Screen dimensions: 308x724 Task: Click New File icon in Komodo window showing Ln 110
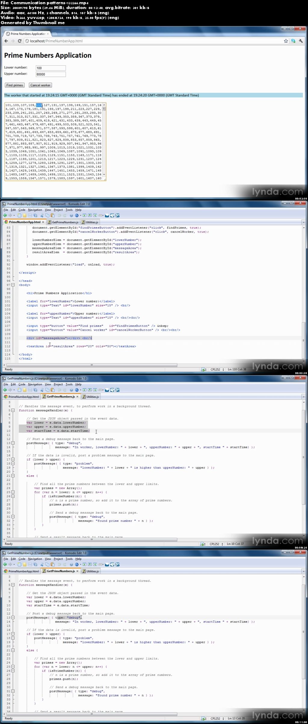(x=19, y=215)
